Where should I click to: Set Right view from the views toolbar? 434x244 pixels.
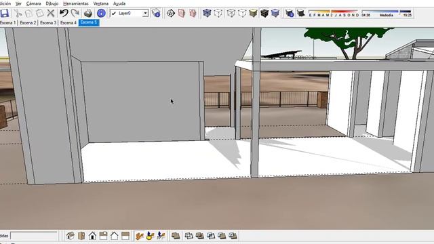point(103,236)
